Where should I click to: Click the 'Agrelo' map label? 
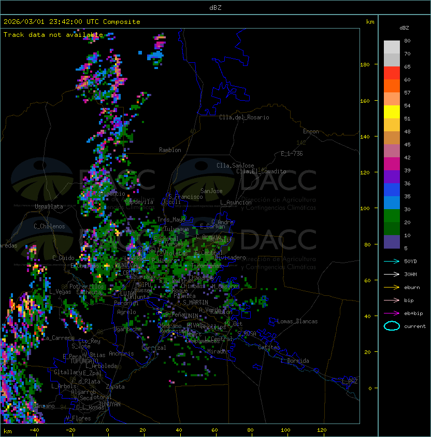126,312
